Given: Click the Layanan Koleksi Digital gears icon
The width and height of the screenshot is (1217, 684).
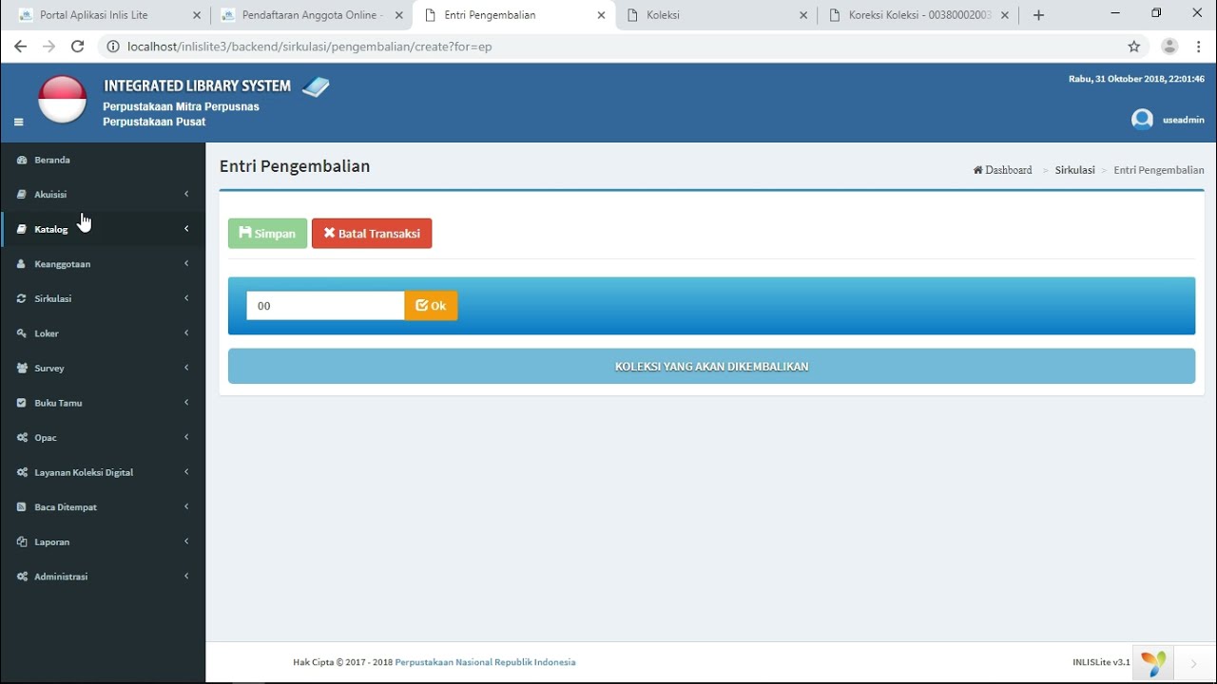Looking at the screenshot, I should (x=22, y=472).
